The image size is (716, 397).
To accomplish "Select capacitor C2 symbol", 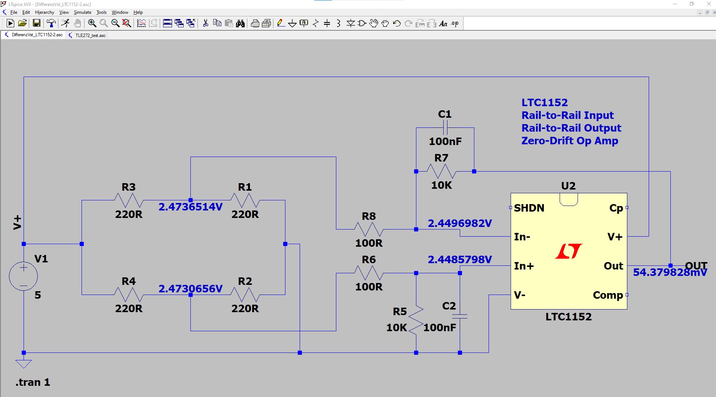I will [460, 316].
